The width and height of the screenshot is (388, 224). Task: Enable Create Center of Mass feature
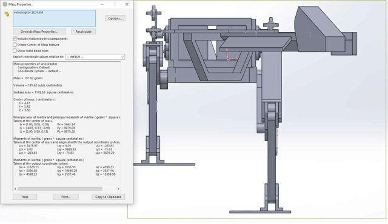point(15,45)
